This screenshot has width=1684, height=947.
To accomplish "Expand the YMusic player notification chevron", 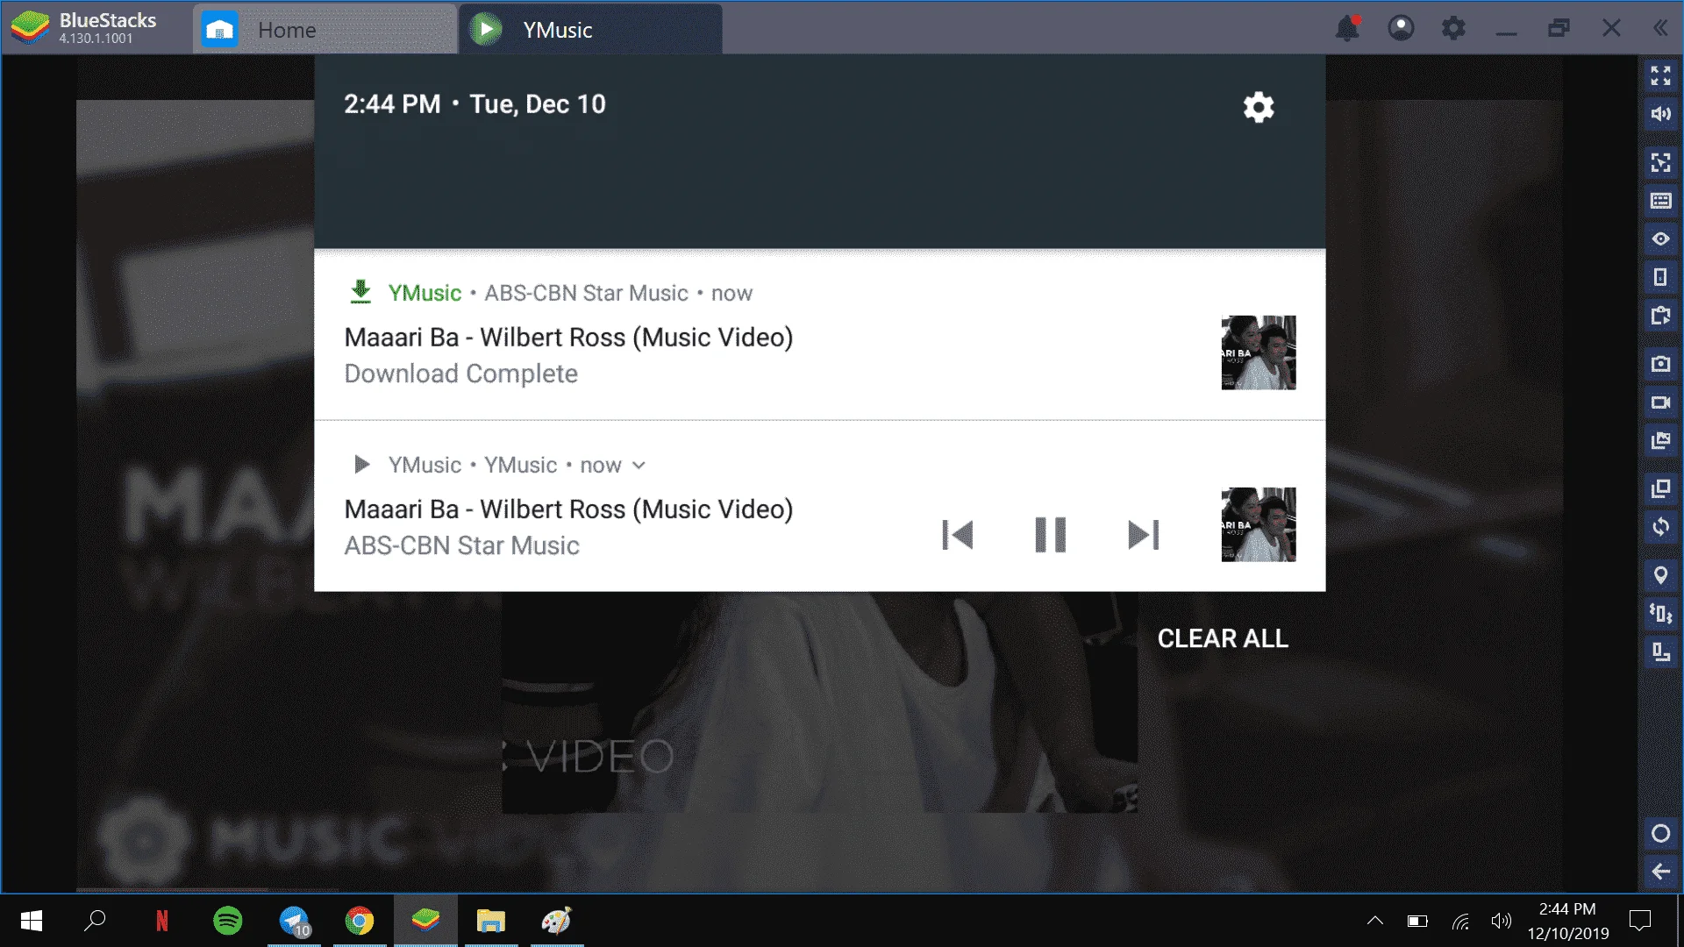I will [x=639, y=466].
